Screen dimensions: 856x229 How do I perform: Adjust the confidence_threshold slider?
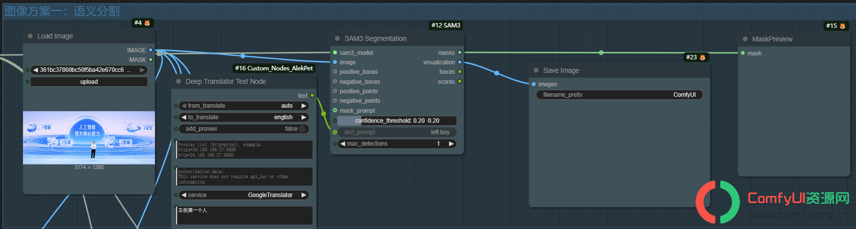[x=397, y=121]
